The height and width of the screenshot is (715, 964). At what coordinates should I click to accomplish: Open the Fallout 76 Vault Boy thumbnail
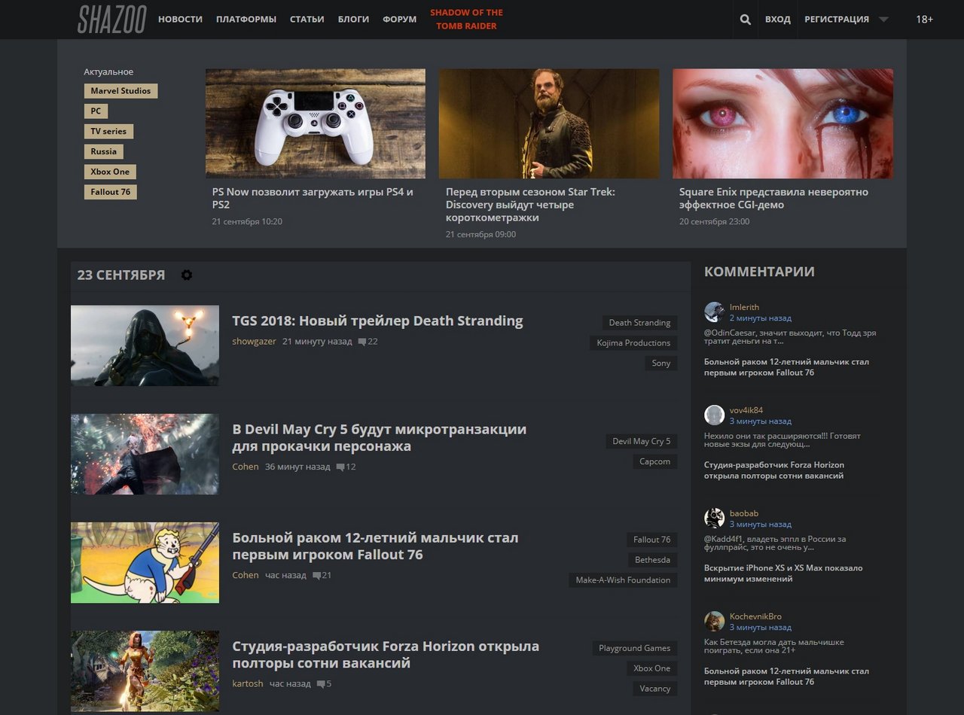[x=145, y=562]
